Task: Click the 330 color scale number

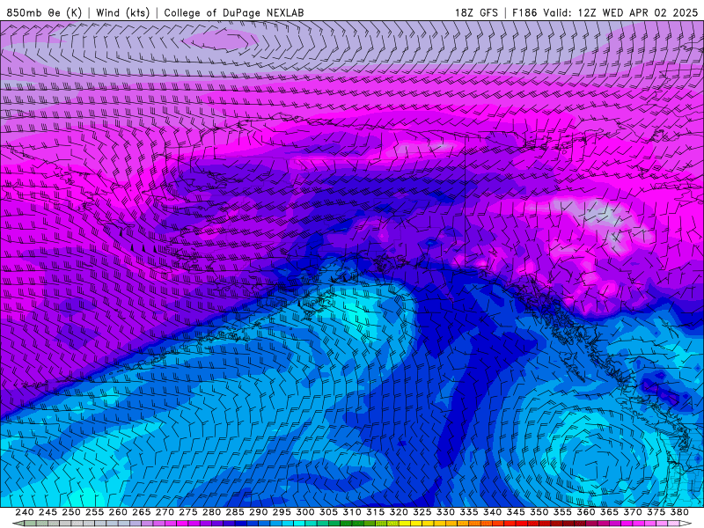Action: pos(445,512)
